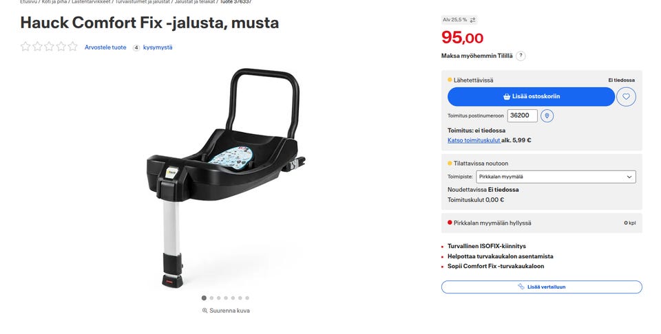661x334 pixels.
Task: Select the second image carousel dot
Action: pos(211,298)
